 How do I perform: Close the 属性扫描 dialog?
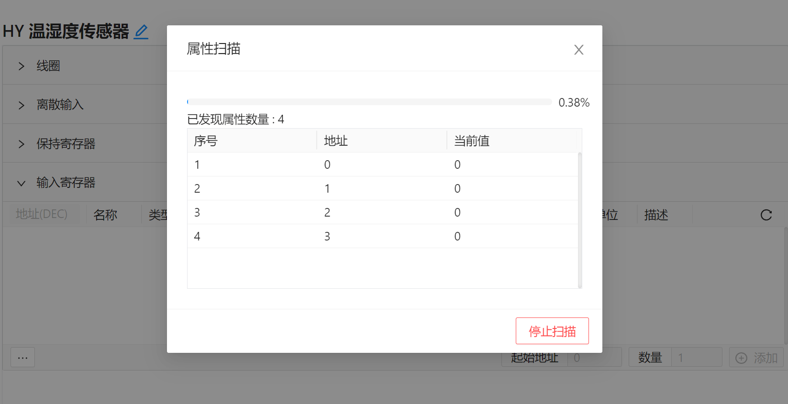click(x=578, y=50)
